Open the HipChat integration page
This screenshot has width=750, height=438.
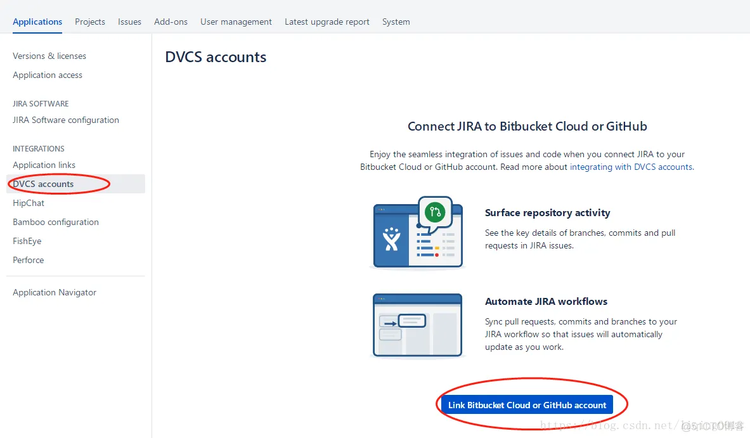[x=29, y=203]
